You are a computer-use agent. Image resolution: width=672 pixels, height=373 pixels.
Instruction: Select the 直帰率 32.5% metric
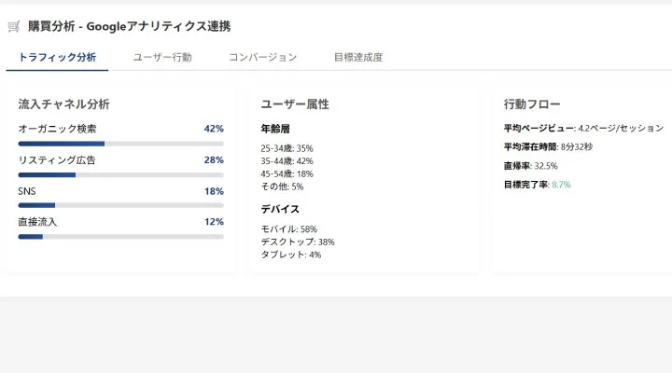(530, 166)
